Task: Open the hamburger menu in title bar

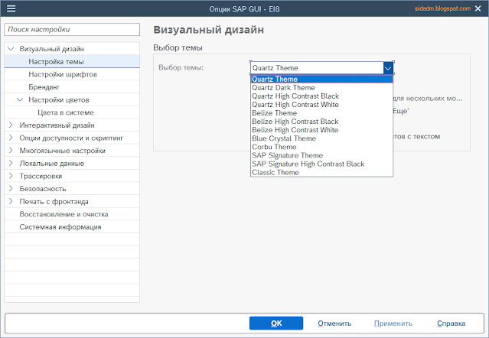Action: click(x=11, y=8)
